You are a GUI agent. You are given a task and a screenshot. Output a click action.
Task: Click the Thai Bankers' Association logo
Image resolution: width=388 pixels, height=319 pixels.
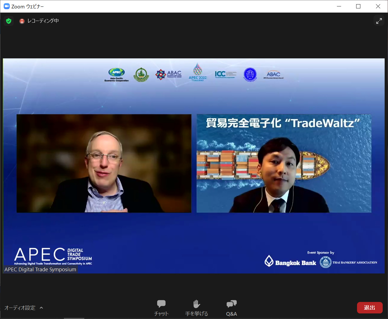tap(349, 262)
